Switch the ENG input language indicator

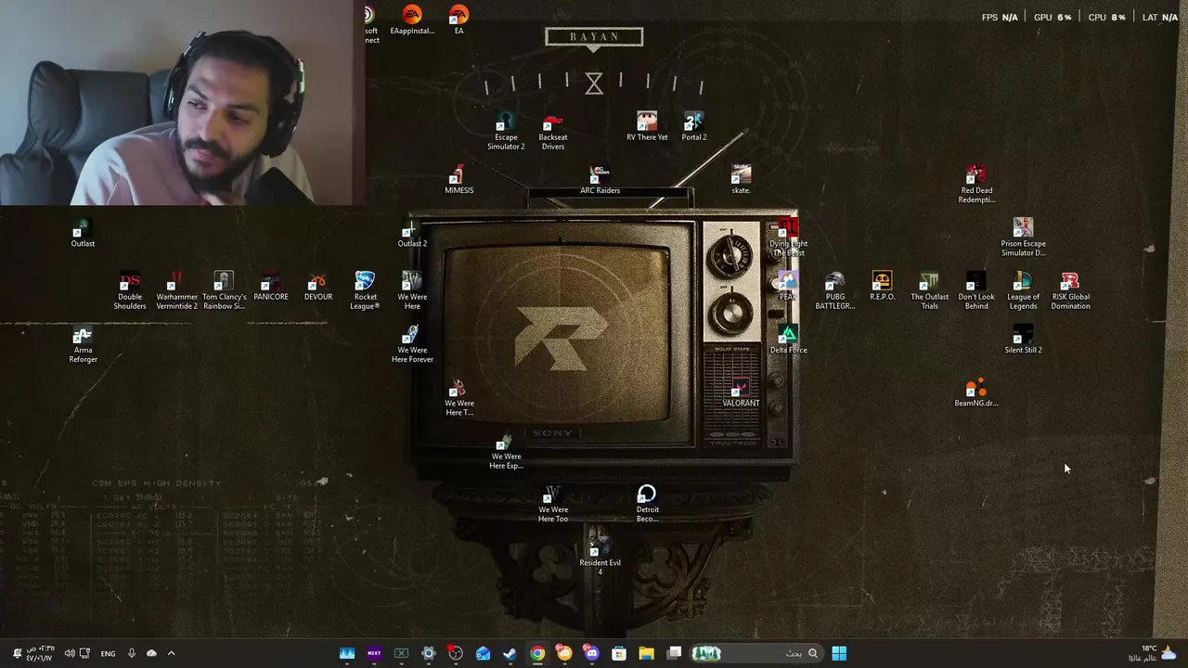pyautogui.click(x=108, y=653)
